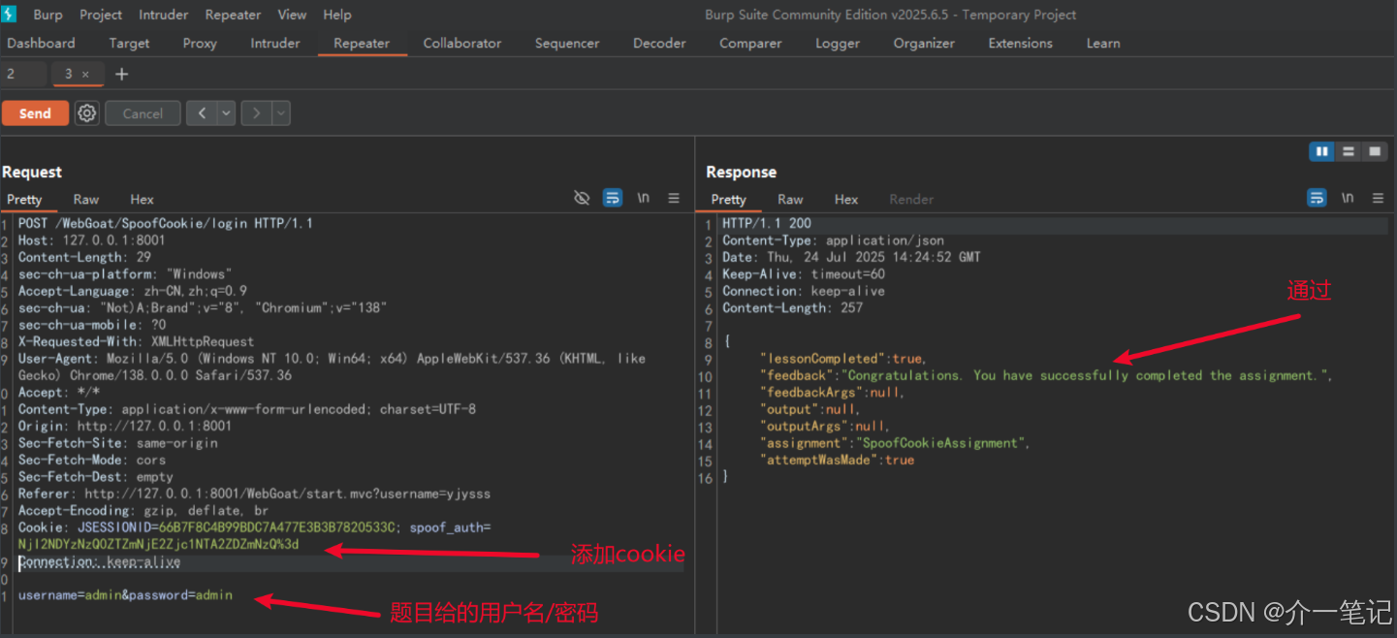The width and height of the screenshot is (1397, 638).
Task: Open the Repeater menu in menu bar
Action: pos(233,15)
